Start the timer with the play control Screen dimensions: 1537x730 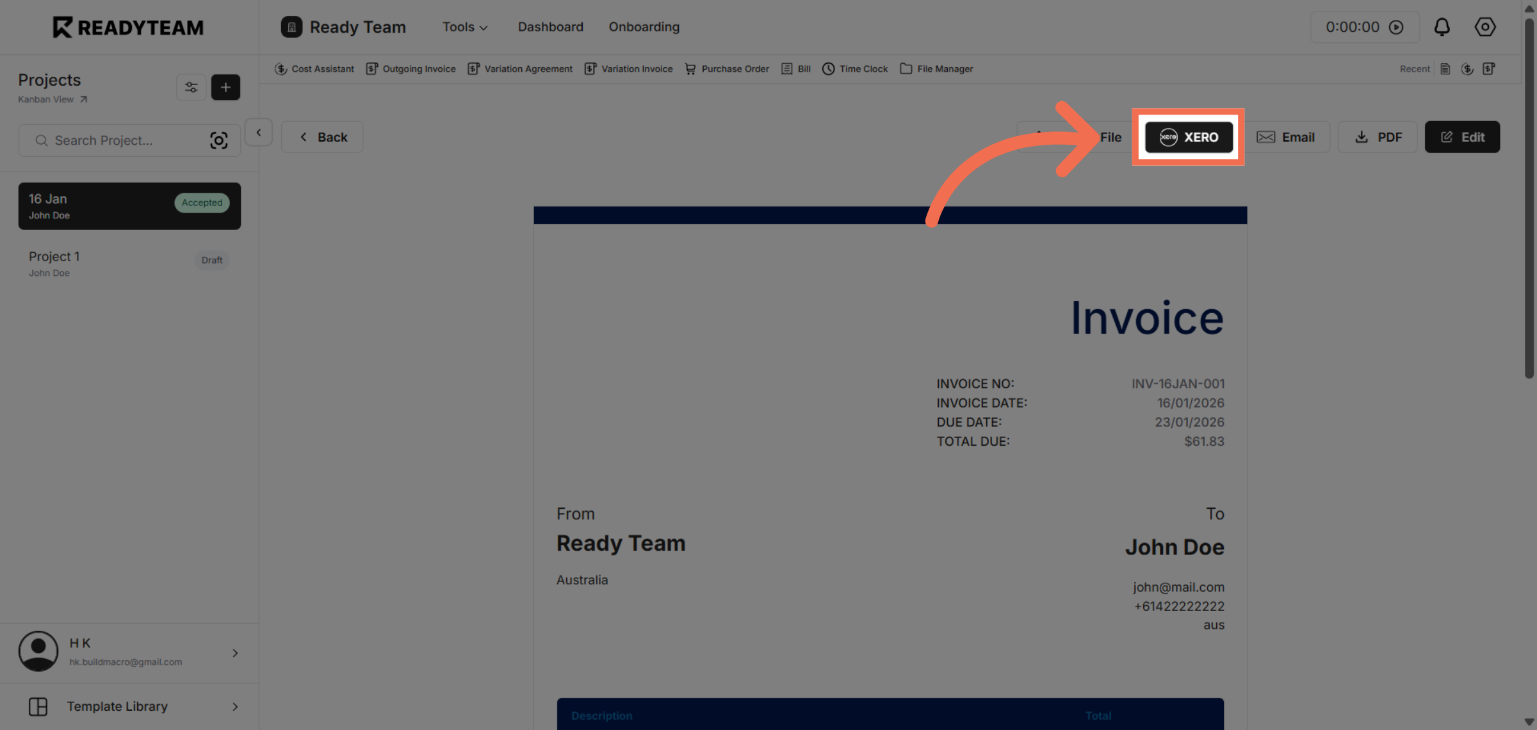[1397, 27]
